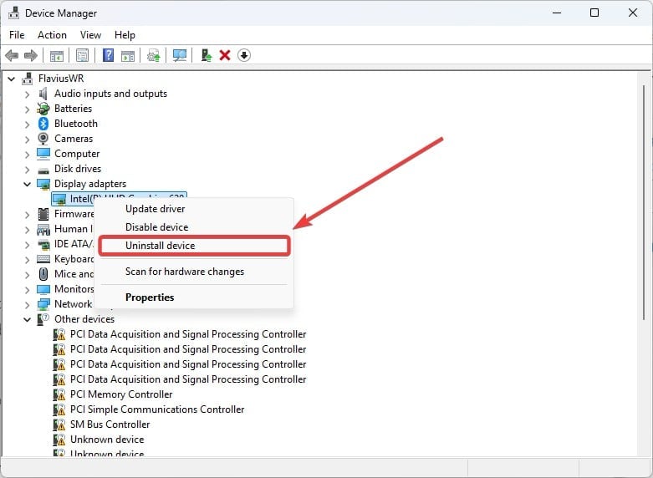653x478 pixels.
Task: Expand the Disk drives category
Action: [28, 170]
